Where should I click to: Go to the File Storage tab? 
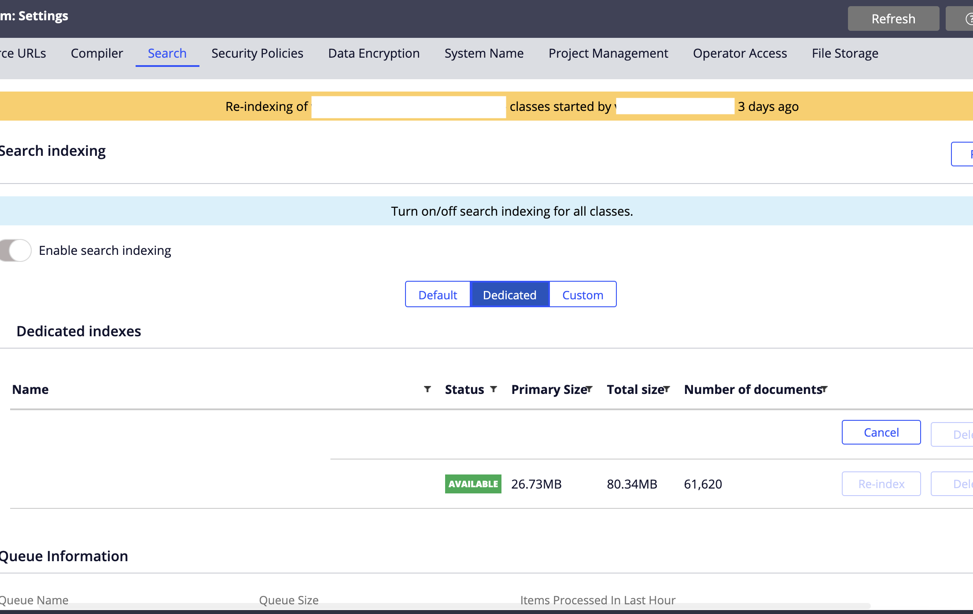pyautogui.click(x=845, y=53)
